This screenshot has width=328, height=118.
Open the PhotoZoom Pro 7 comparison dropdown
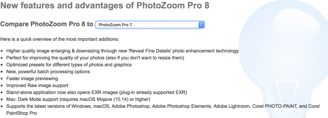[x=150, y=25]
